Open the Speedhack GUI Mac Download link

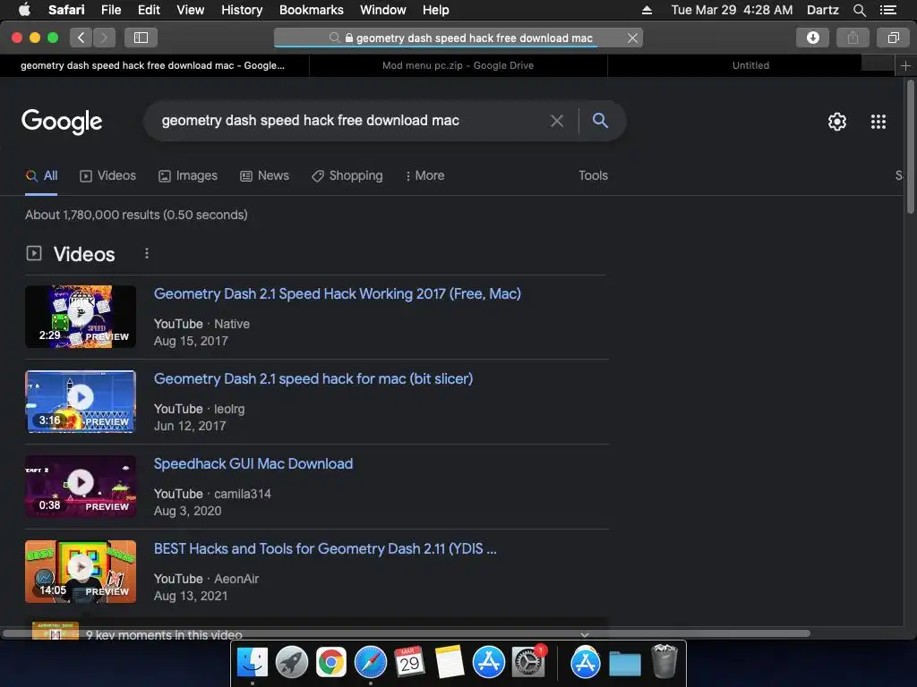pos(253,464)
